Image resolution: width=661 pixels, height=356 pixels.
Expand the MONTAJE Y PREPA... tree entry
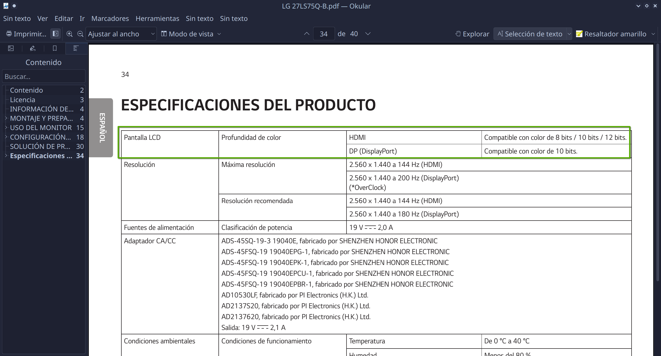[x=6, y=118]
